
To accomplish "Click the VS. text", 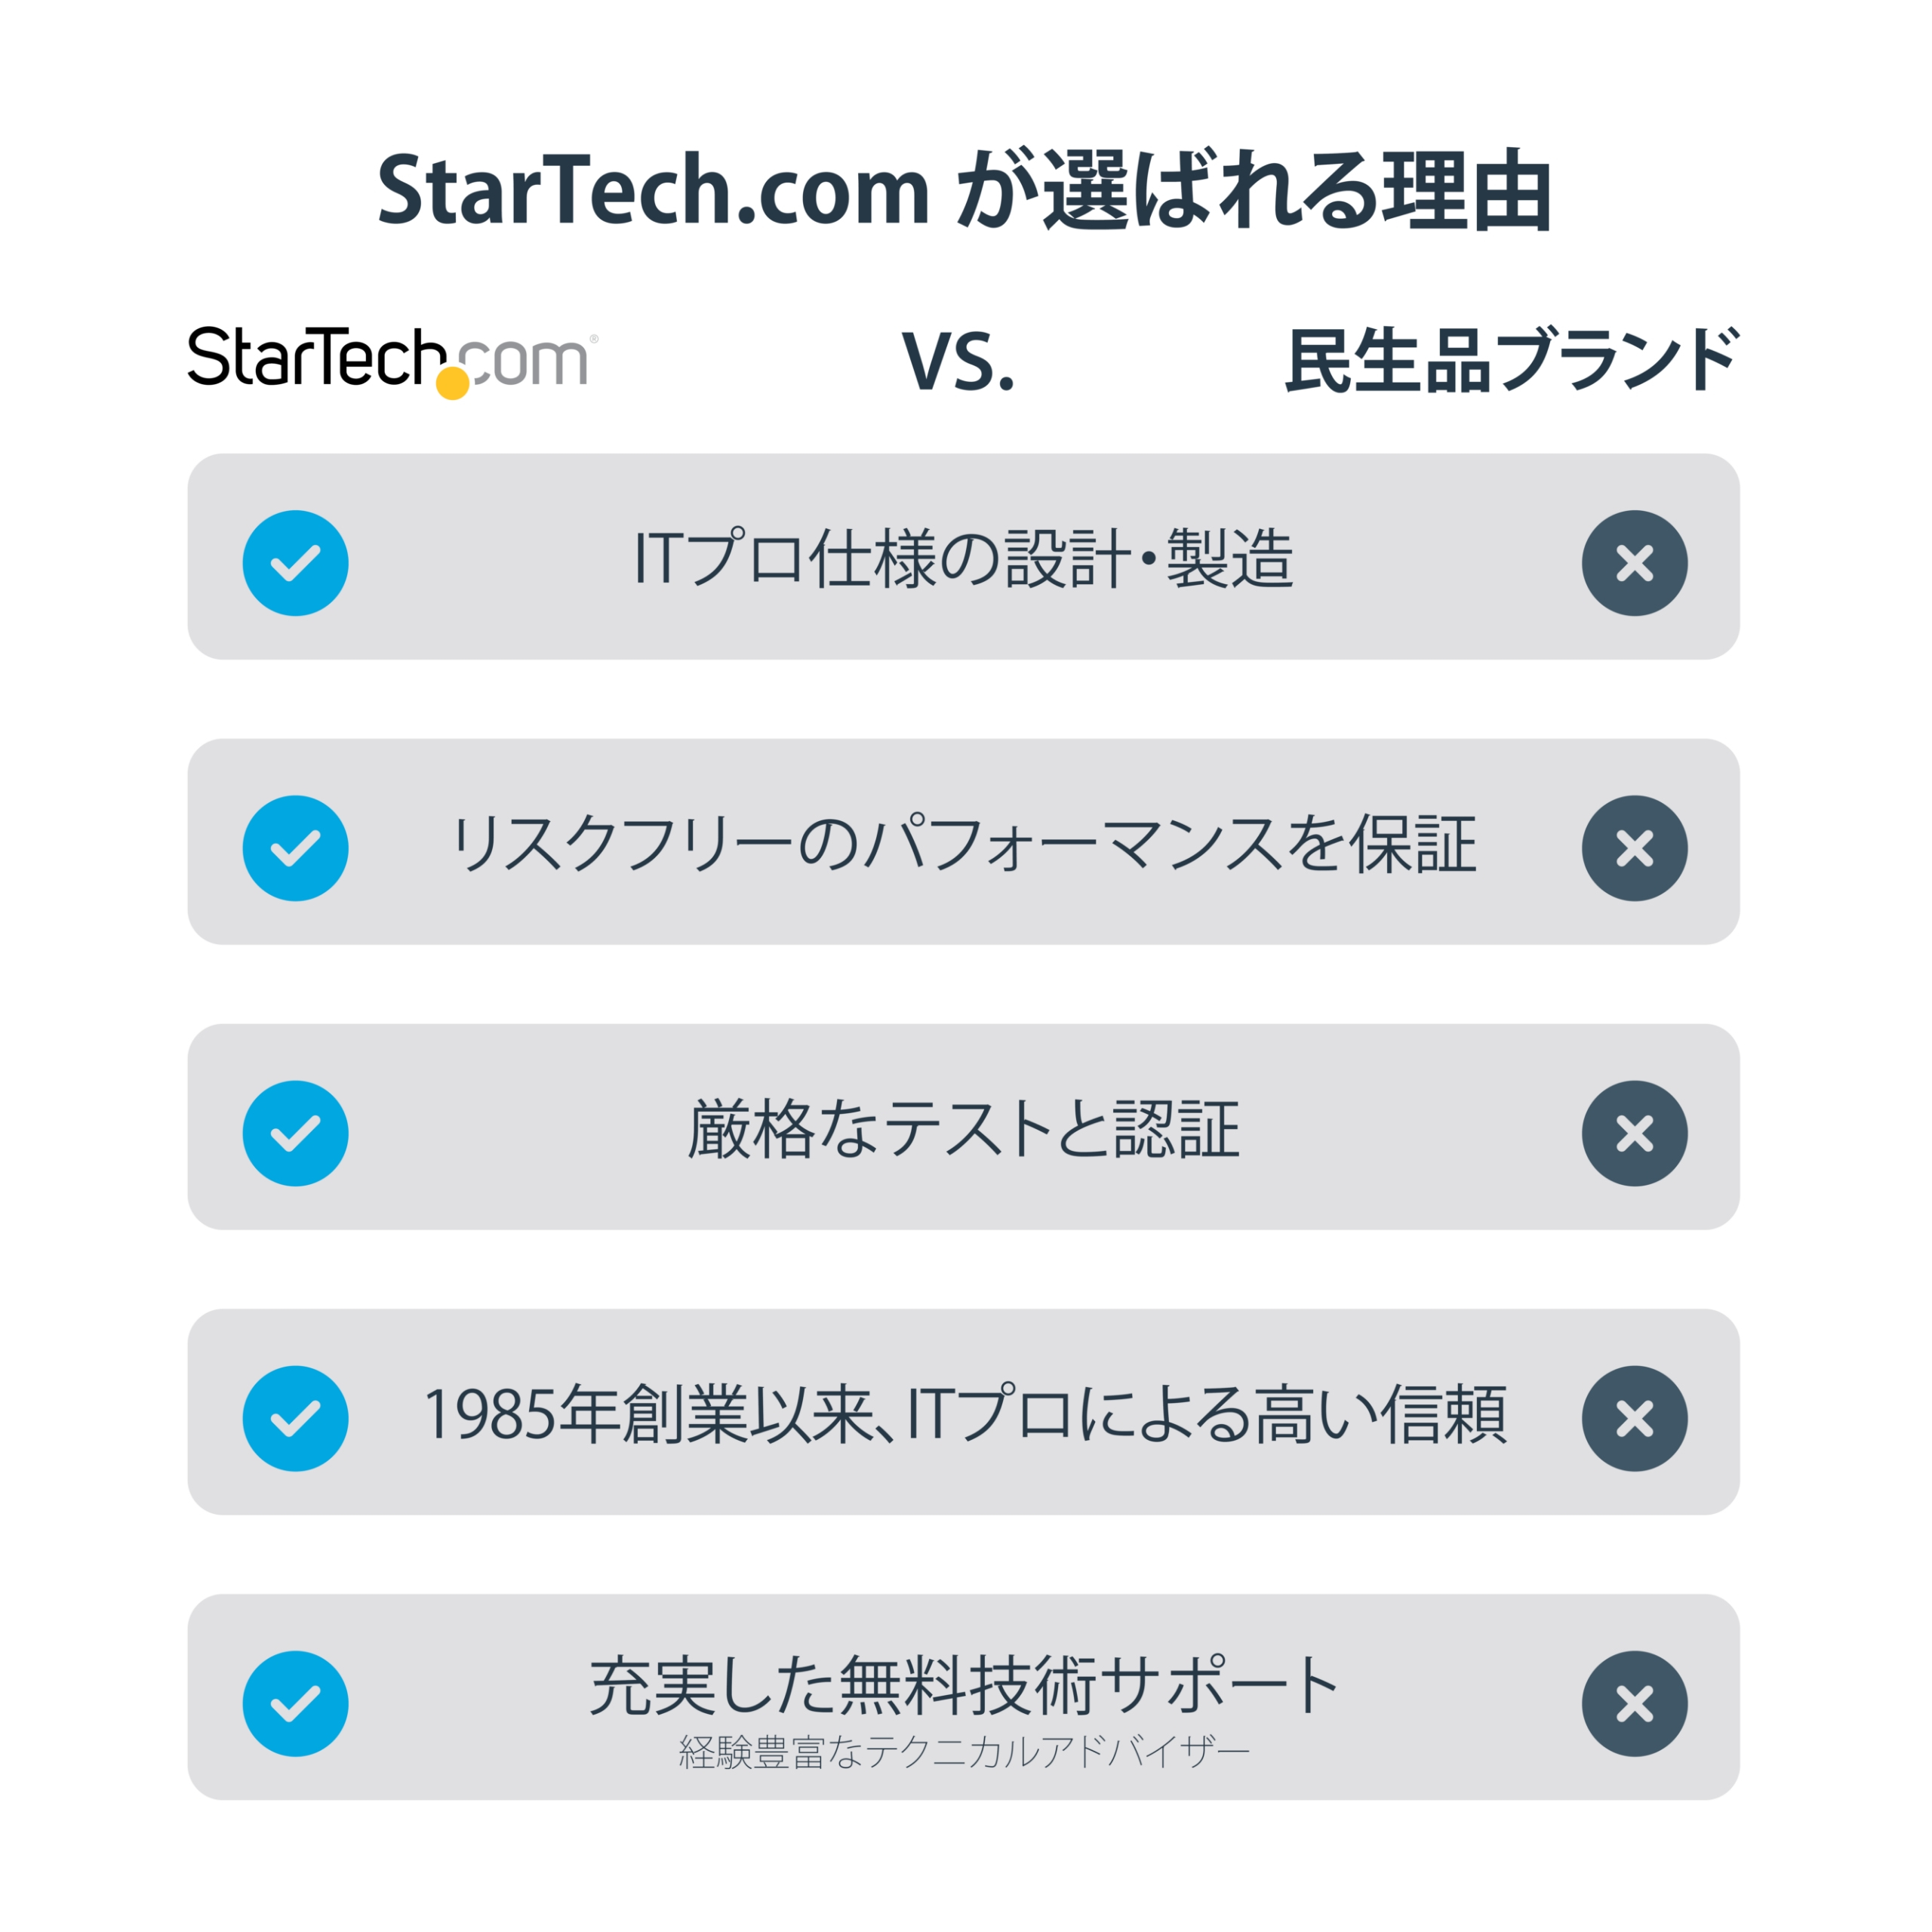I will click(958, 361).
